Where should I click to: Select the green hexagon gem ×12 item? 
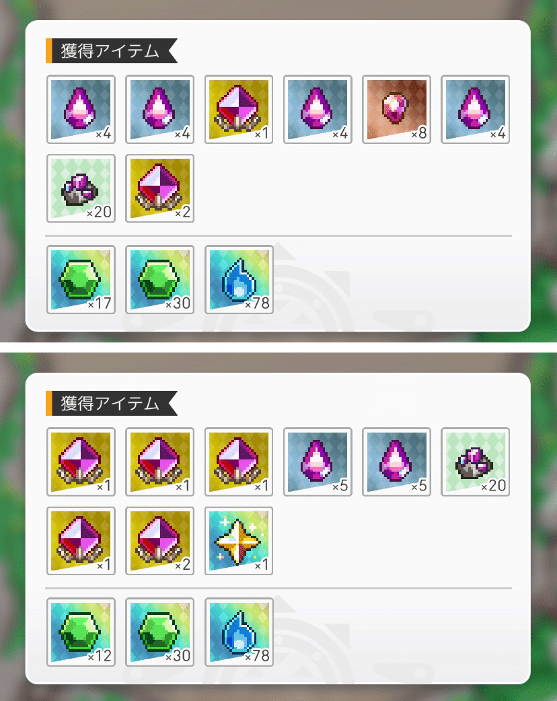coord(81,632)
